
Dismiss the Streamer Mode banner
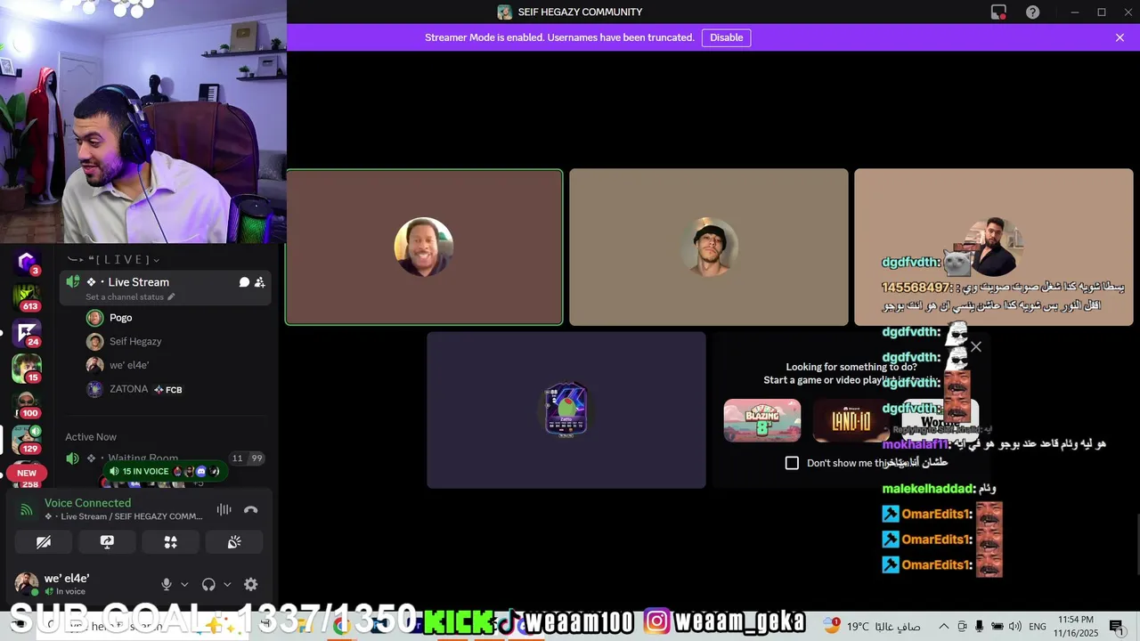1120,37
